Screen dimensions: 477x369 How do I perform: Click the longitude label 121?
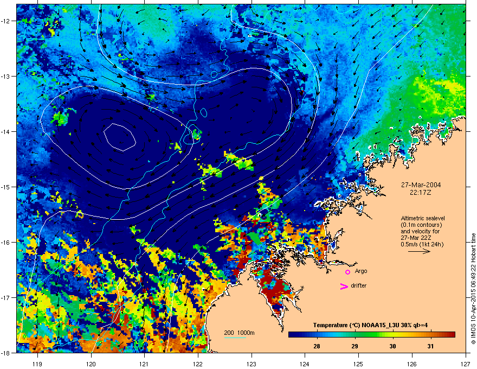point(144,364)
